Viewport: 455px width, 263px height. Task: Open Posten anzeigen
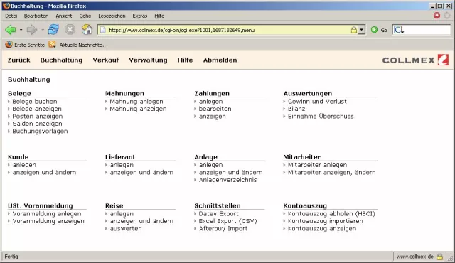pos(37,117)
